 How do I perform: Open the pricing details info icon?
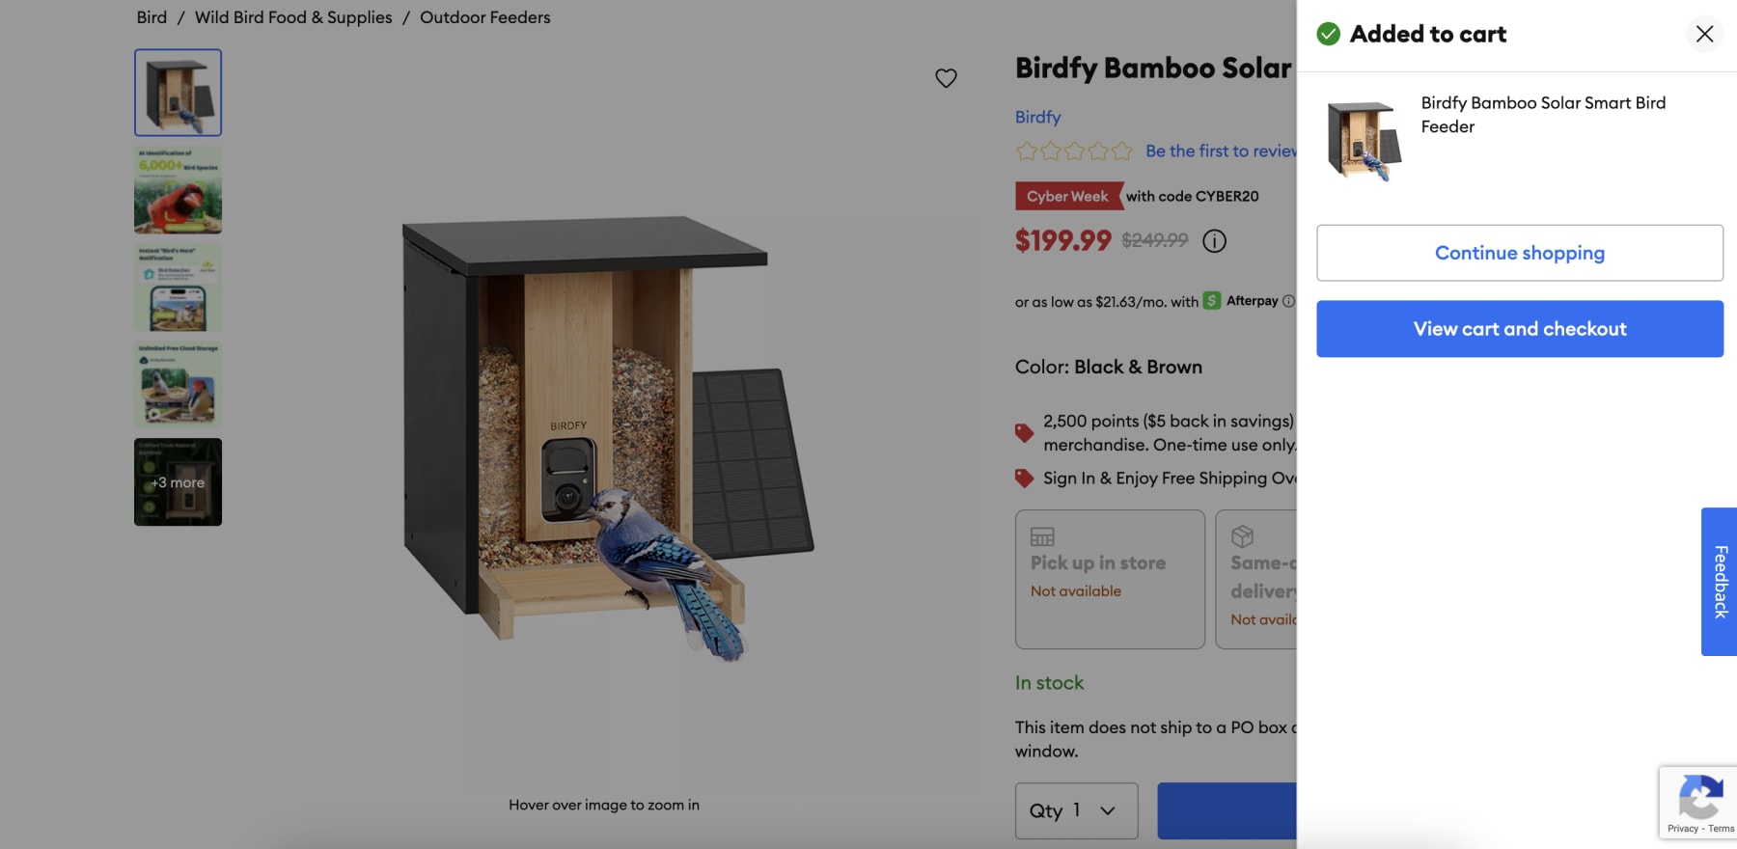coord(1213,241)
